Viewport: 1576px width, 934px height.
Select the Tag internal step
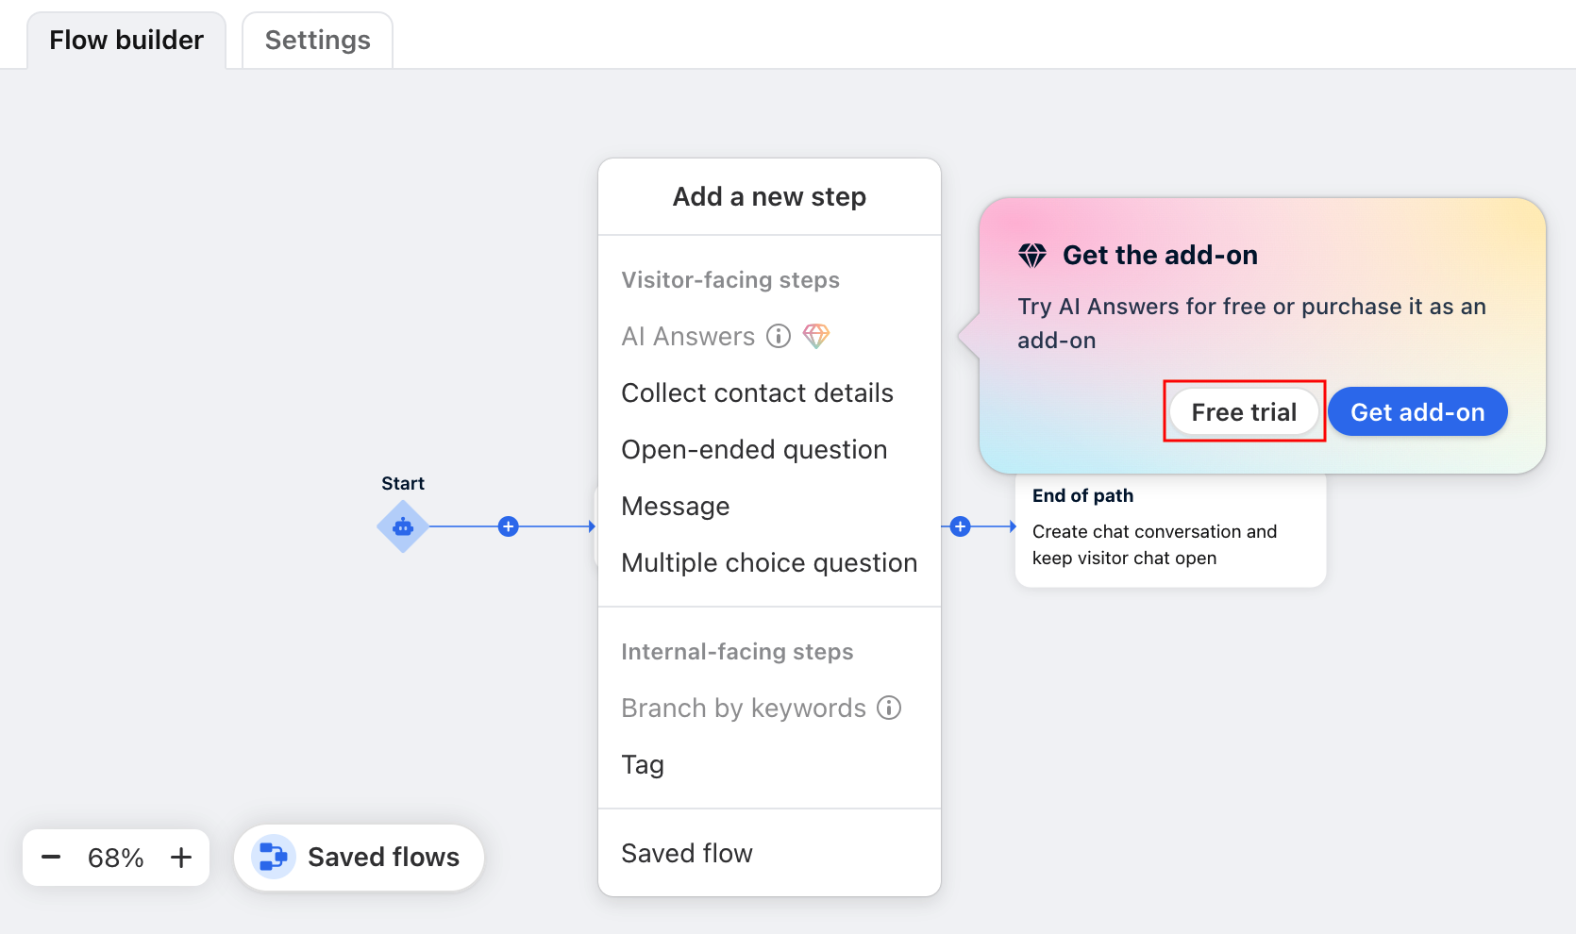[643, 765]
